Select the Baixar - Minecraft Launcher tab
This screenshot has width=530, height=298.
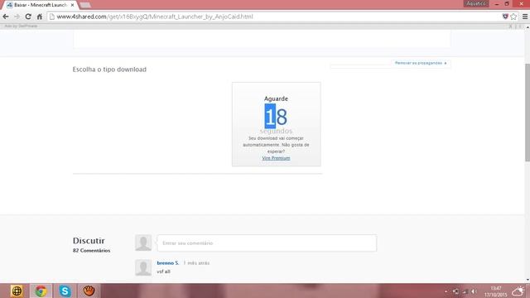(x=40, y=5)
